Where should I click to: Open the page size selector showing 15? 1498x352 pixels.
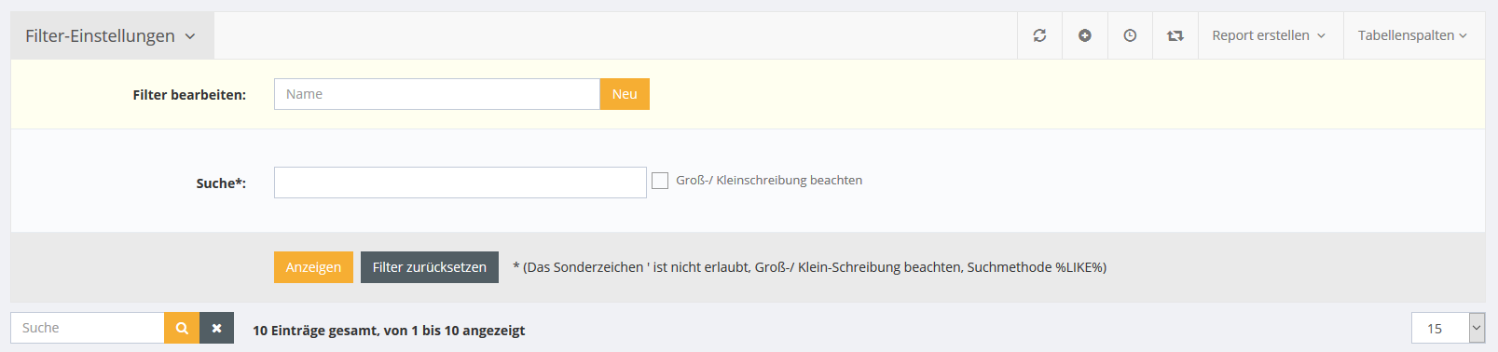[1448, 328]
